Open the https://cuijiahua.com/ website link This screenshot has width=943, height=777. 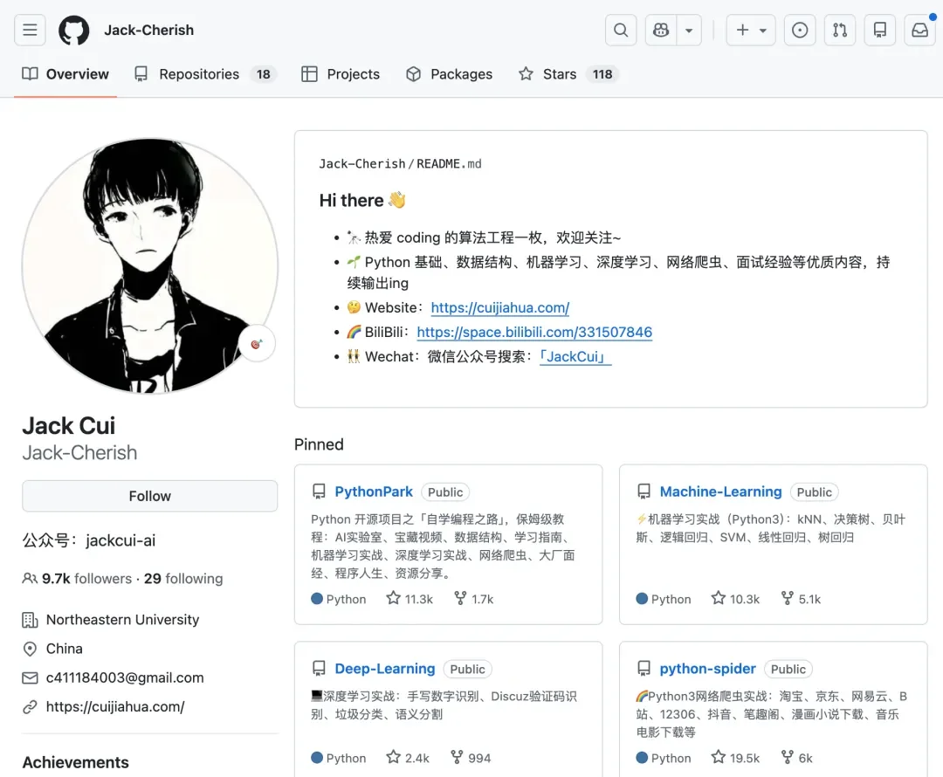(115, 706)
